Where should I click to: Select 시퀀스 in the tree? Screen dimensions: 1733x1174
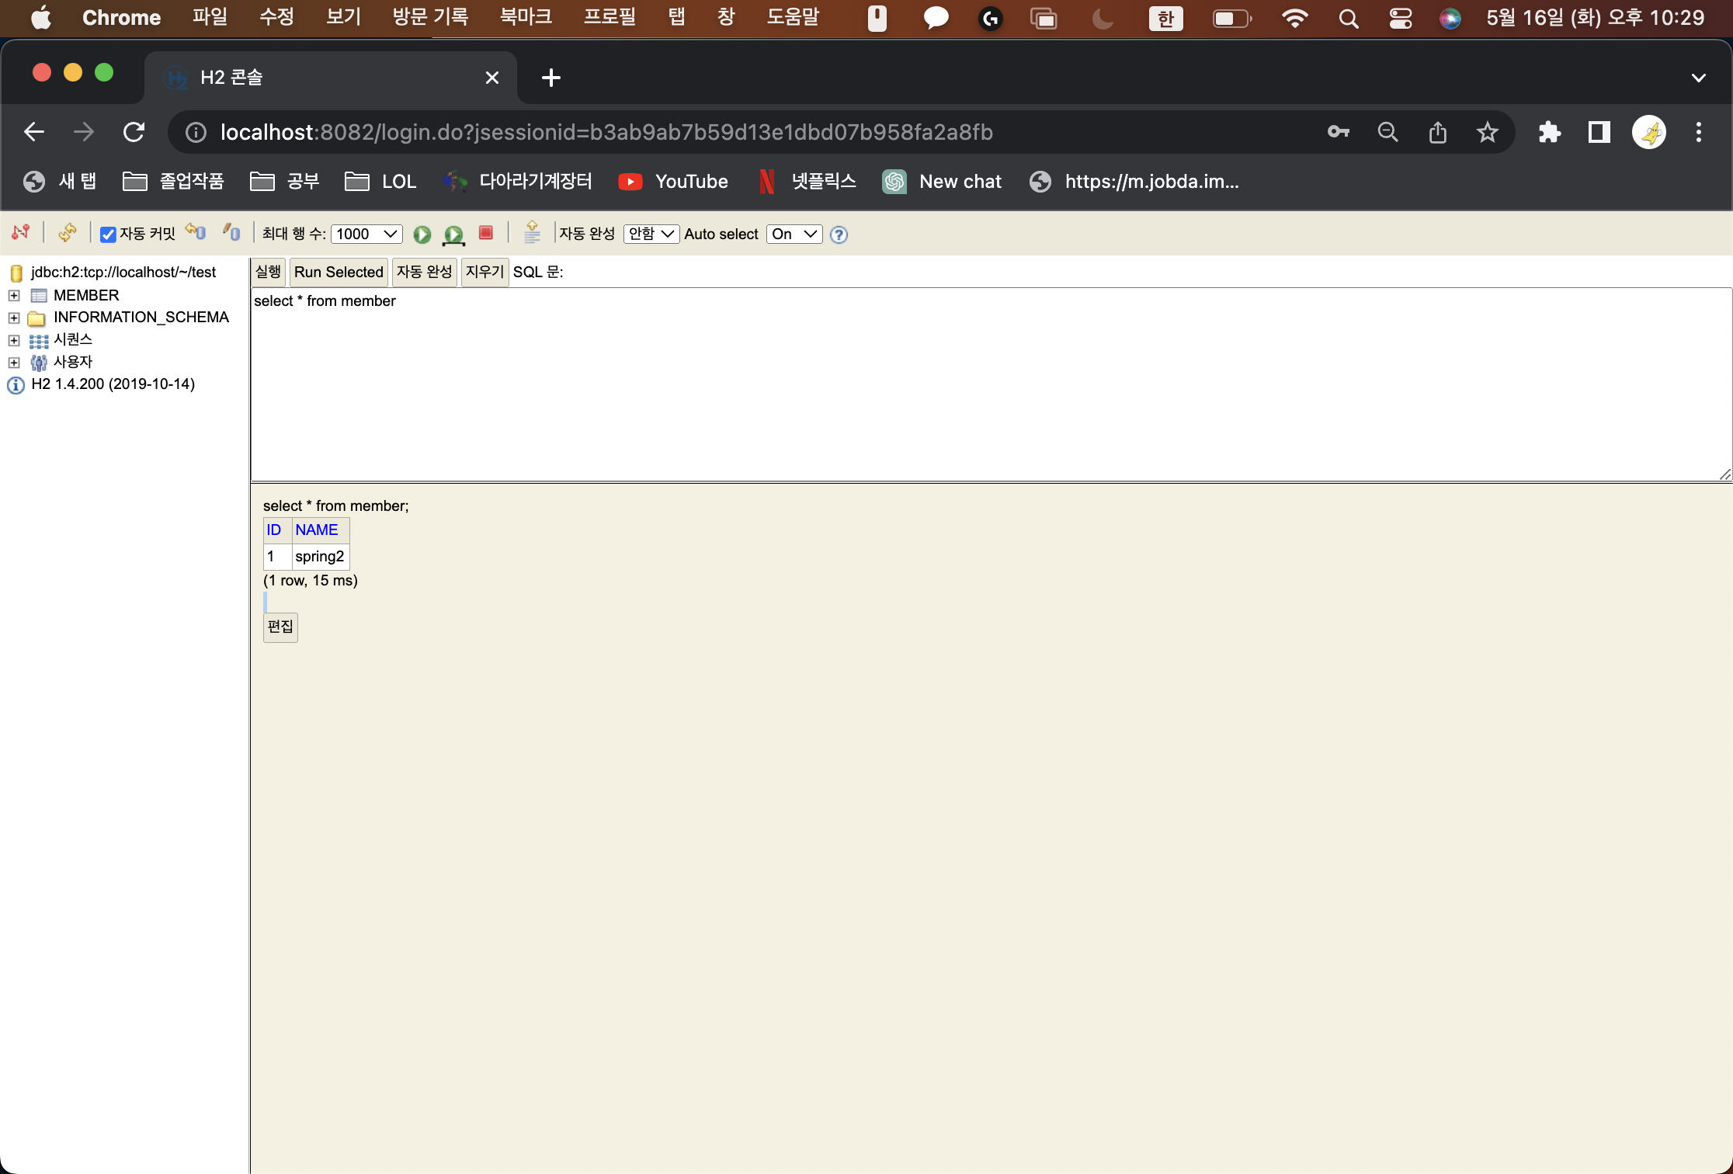point(73,340)
